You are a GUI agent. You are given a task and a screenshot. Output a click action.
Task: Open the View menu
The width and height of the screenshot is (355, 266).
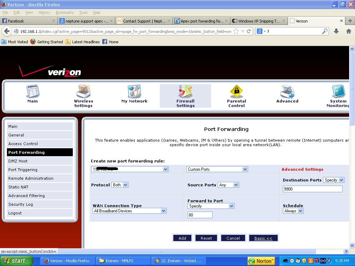click(29, 12)
